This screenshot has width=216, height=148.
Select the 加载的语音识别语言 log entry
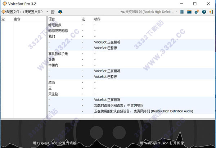(131, 106)
